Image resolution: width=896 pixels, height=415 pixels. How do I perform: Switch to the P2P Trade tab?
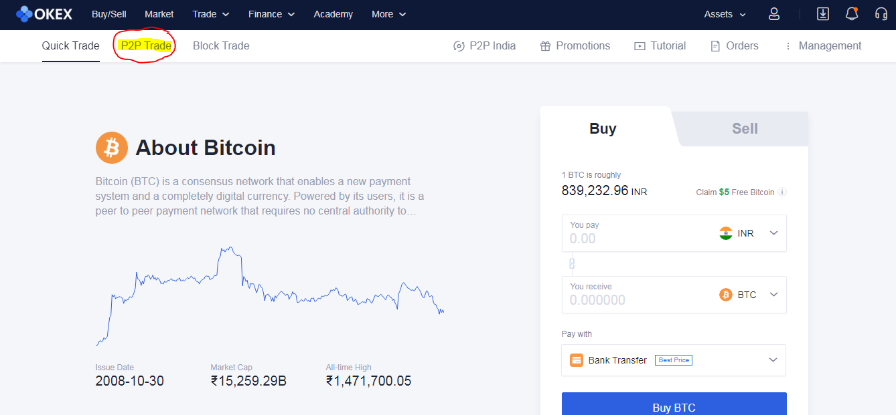click(x=146, y=46)
